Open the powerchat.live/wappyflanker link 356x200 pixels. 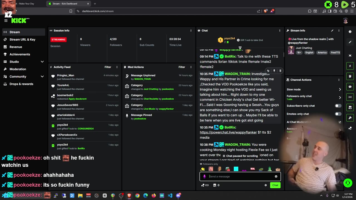(x=228, y=132)
